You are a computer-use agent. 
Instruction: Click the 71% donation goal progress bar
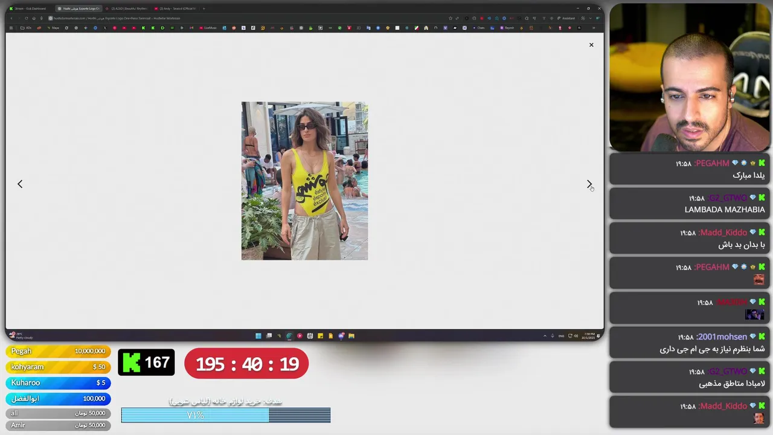(226, 415)
